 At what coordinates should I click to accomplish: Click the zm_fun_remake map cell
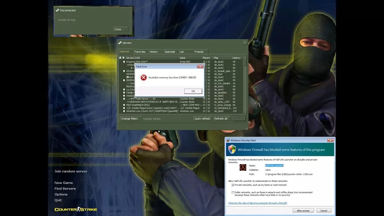222,83
